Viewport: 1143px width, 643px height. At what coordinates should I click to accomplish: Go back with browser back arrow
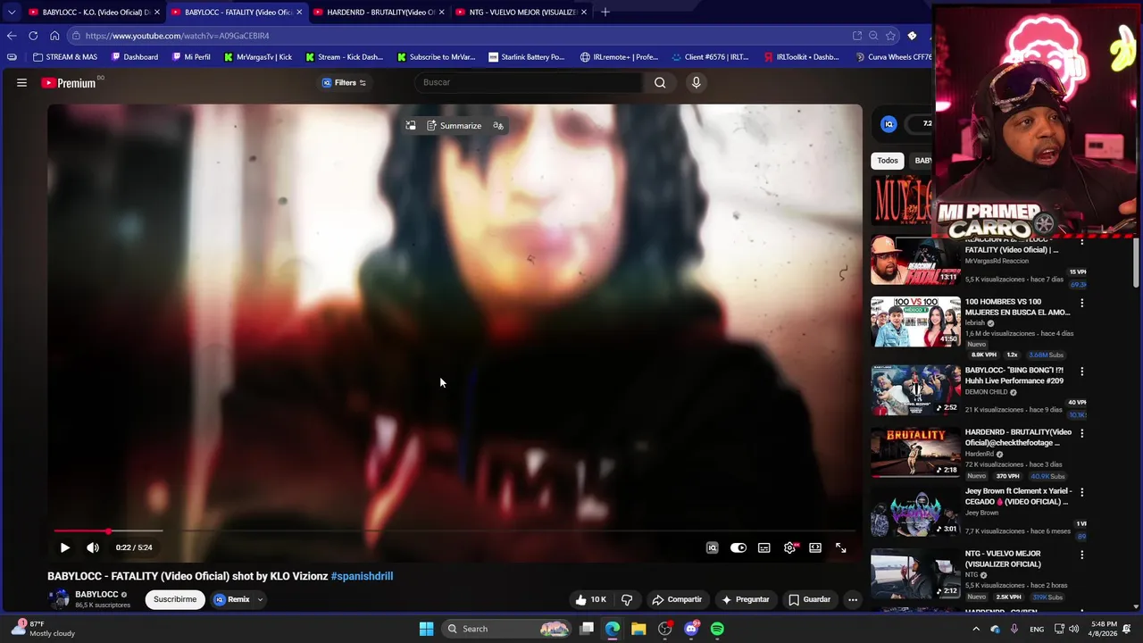12,36
